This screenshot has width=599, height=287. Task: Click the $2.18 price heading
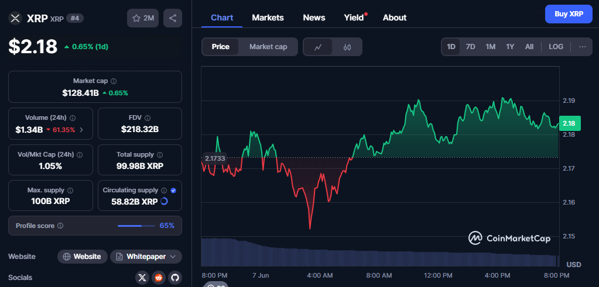click(33, 47)
